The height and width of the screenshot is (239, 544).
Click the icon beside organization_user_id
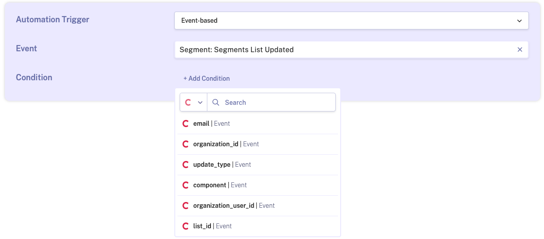185,206
